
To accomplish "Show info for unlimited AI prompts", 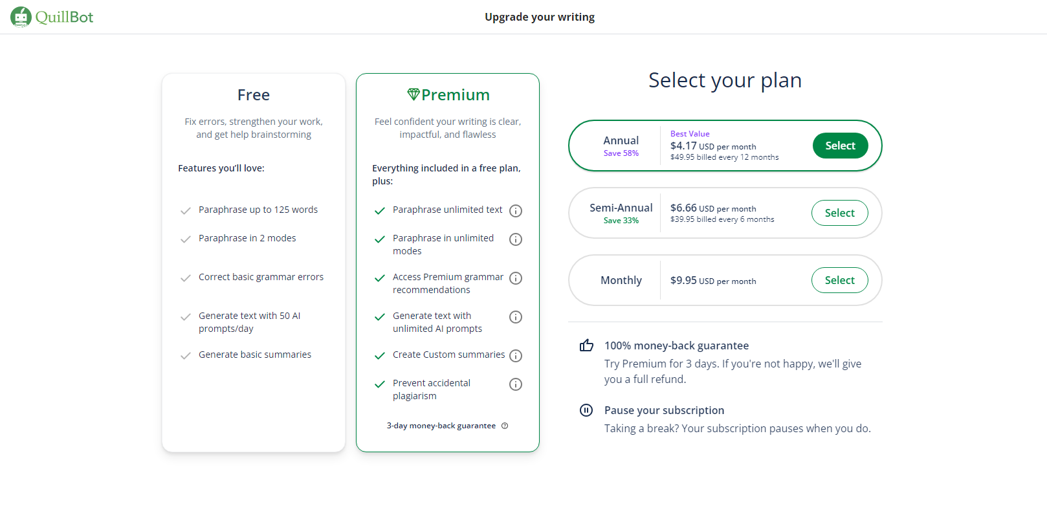I will point(516,317).
